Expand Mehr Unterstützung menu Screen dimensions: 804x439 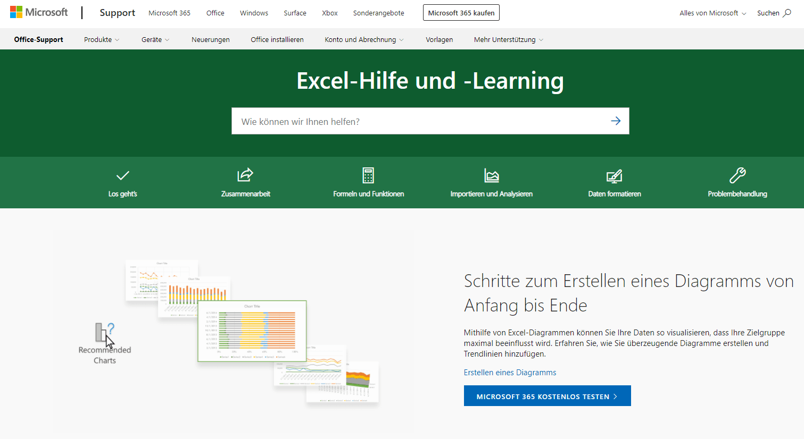click(509, 40)
